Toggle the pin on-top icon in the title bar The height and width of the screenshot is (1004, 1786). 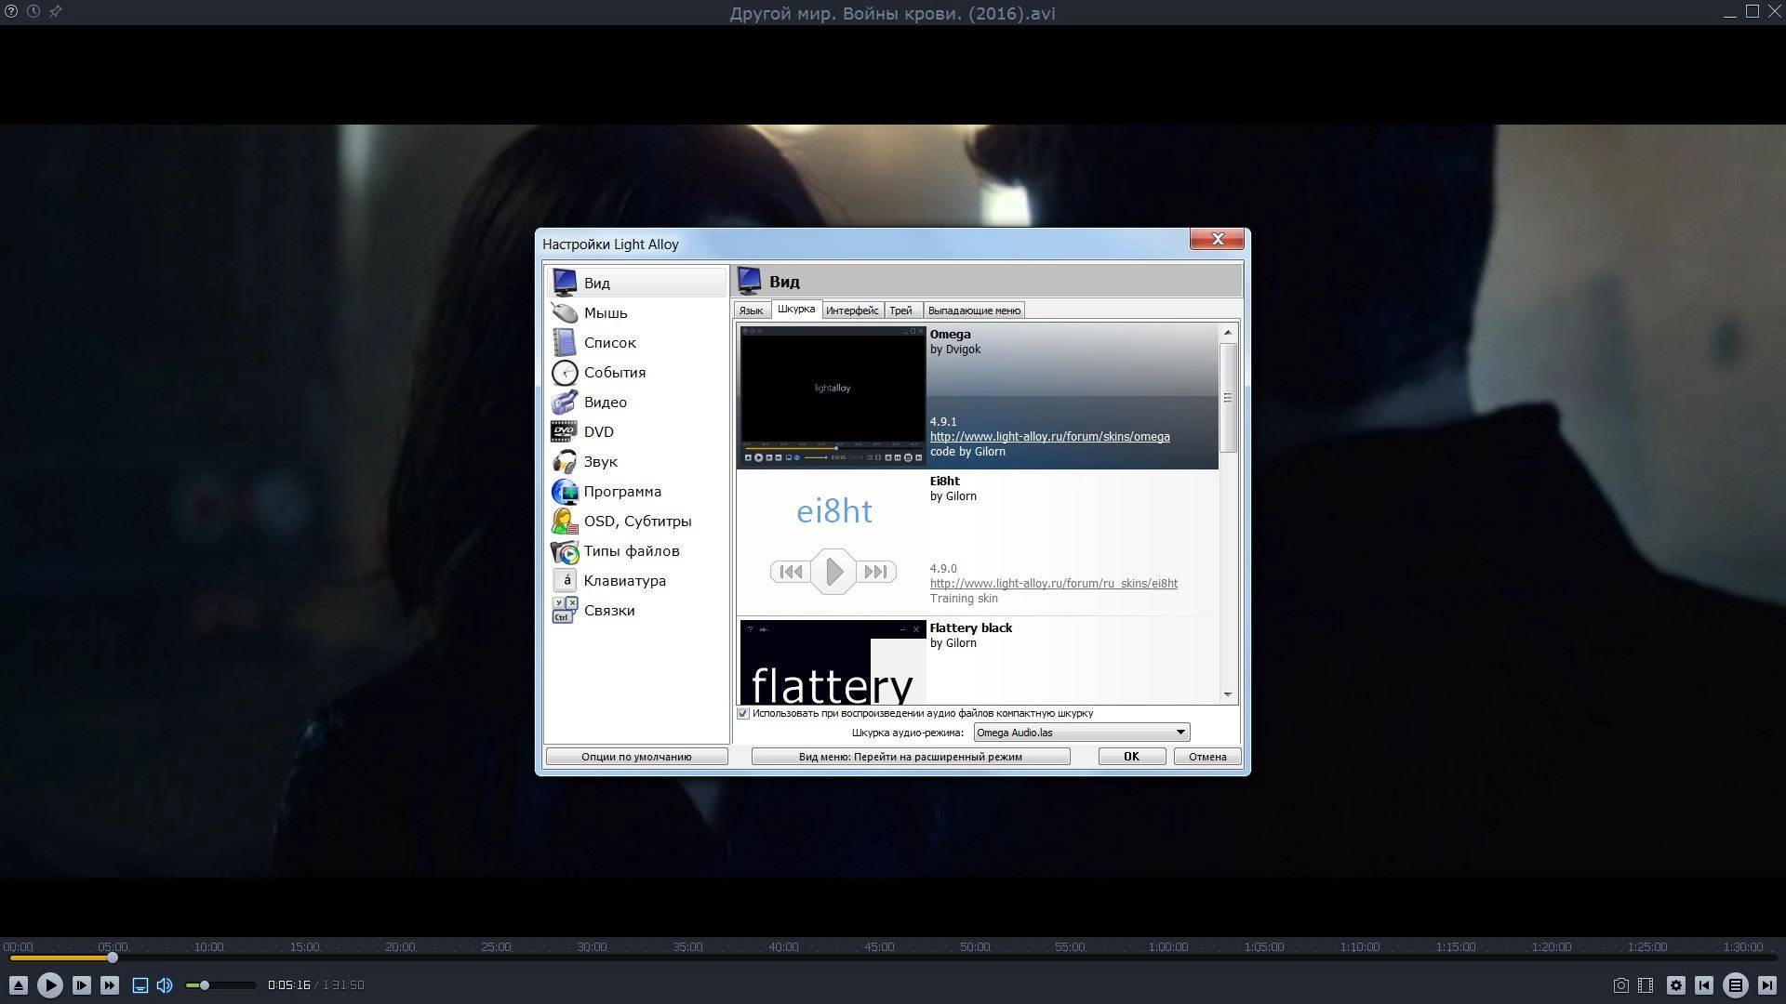point(55,12)
